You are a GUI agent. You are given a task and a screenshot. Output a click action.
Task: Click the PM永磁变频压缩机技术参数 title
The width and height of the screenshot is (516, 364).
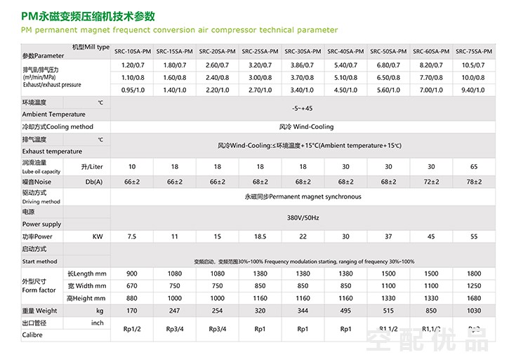[x=88, y=16]
